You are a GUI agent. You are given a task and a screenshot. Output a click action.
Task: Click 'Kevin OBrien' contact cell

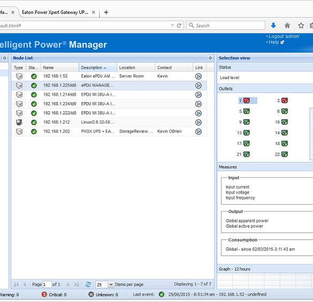coord(169,131)
